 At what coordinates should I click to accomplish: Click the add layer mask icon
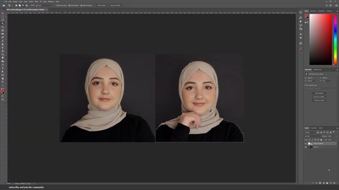click(x=320, y=183)
